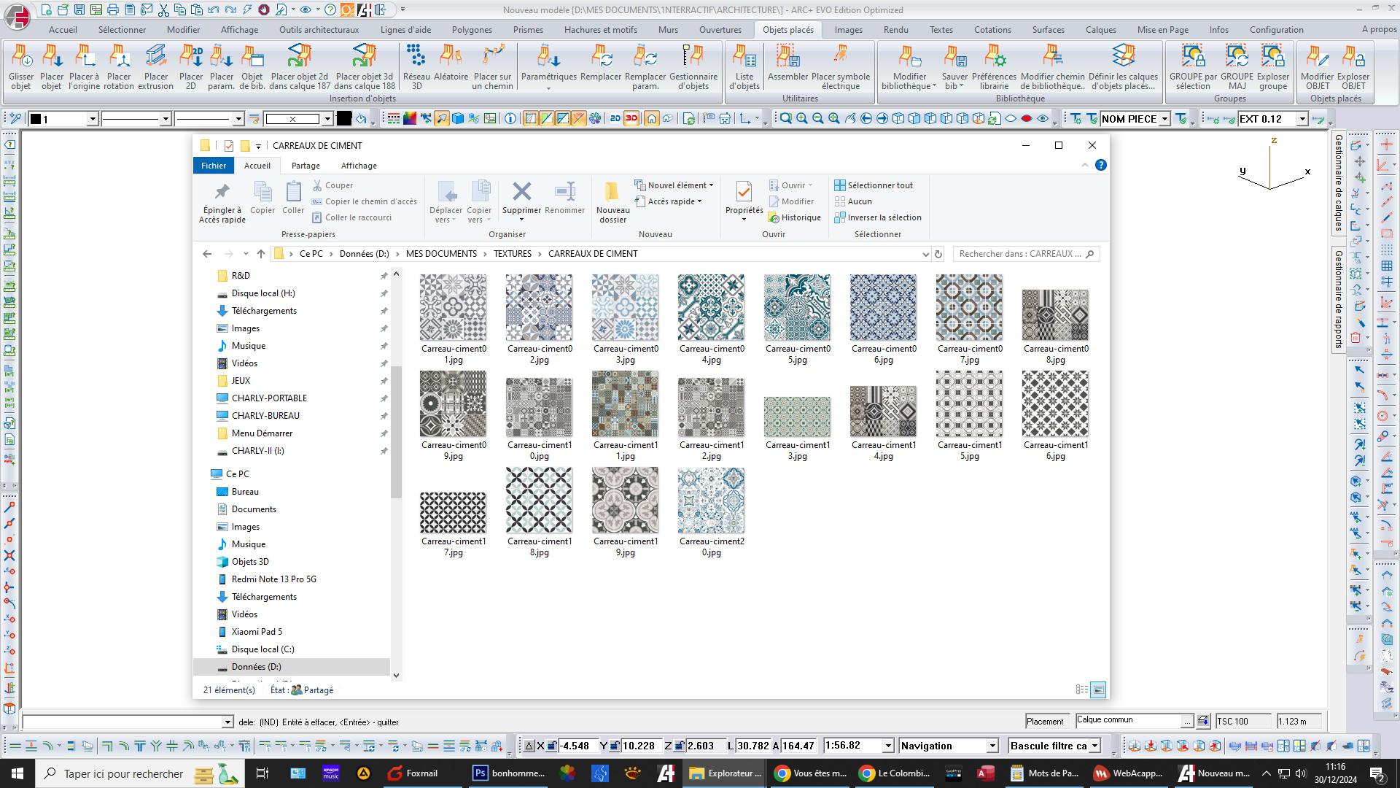Click the black fill color swatch

click(x=344, y=119)
